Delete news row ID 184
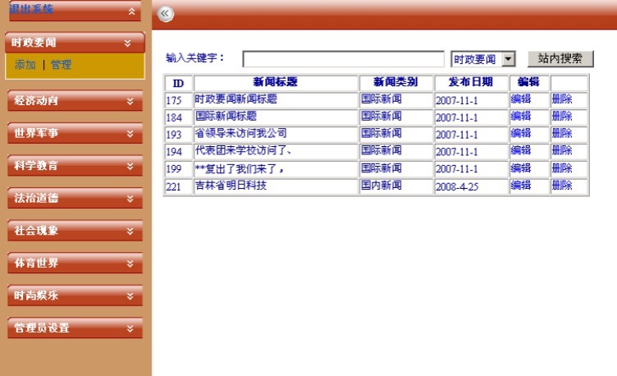Viewport: 617px width, 376px height. (x=562, y=116)
